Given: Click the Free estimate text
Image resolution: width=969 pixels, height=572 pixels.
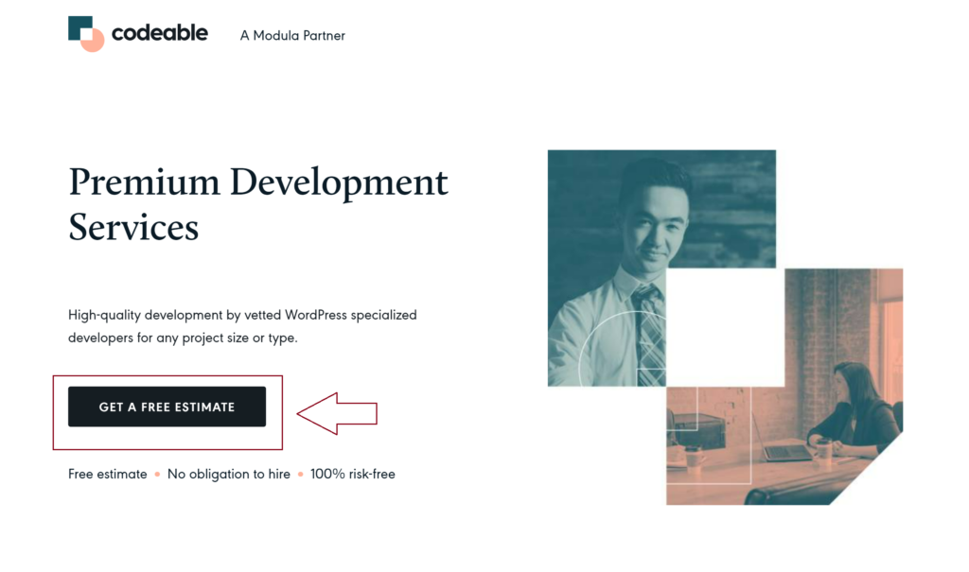Looking at the screenshot, I should tap(107, 474).
